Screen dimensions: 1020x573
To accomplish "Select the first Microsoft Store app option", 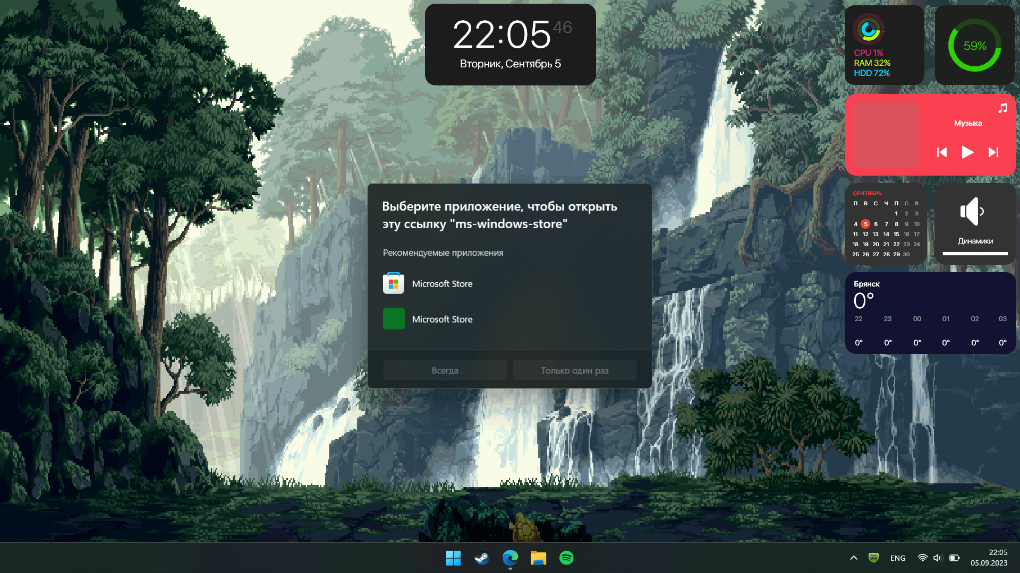I will click(509, 283).
